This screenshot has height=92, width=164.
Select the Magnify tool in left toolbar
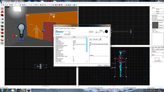tap(2, 12)
